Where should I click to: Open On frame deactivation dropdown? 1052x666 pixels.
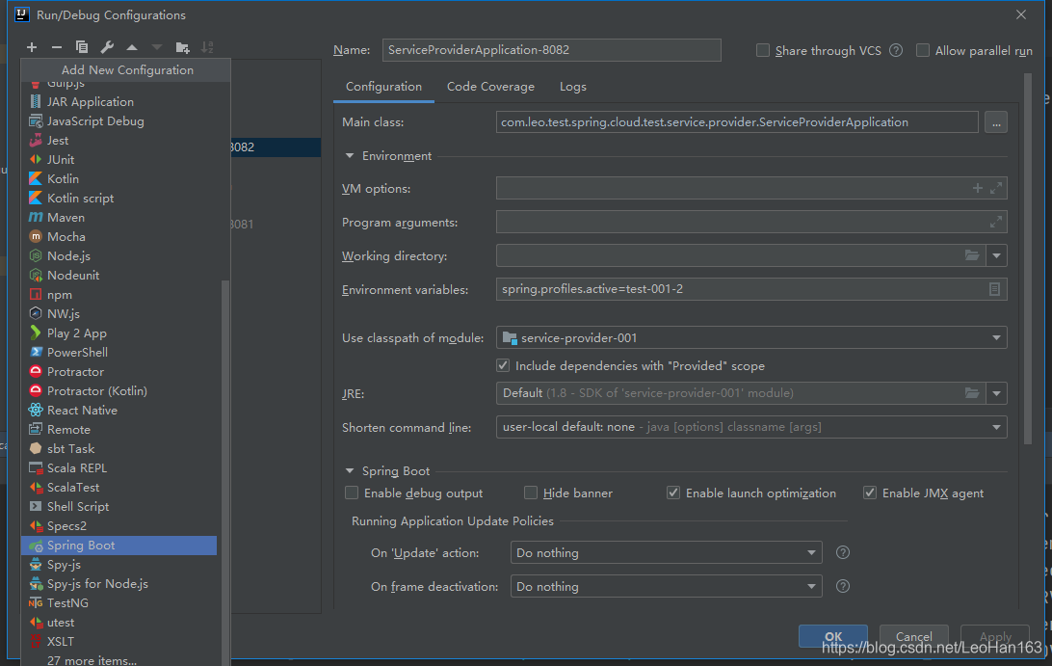pos(811,586)
